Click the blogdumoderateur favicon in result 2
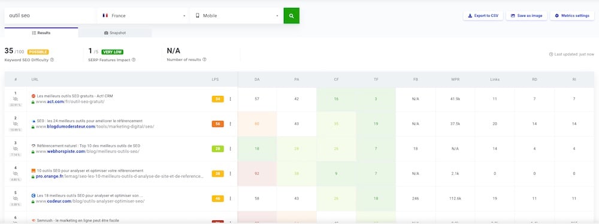The height and width of the screenshot is (224, 599). 33,121
